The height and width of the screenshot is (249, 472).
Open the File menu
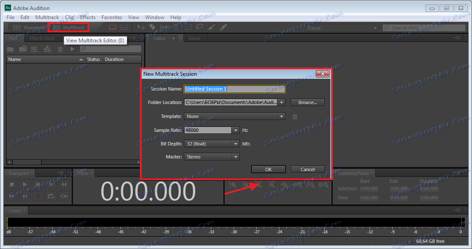click(x=10, y=17)
